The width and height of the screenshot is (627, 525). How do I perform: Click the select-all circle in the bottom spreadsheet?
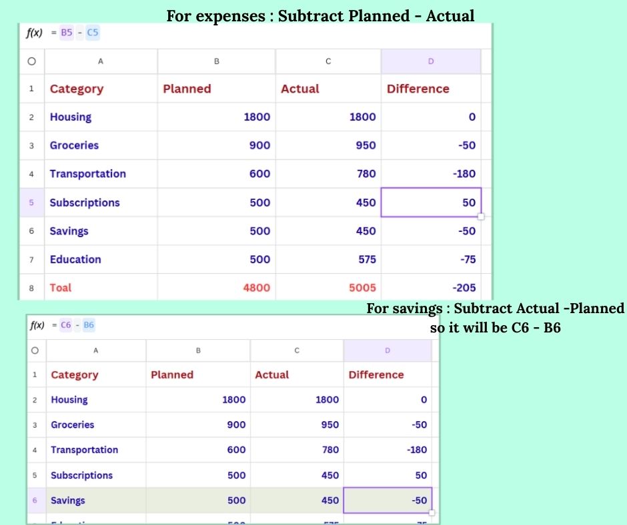point(35,350)
